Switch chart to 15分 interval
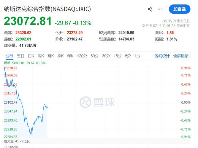Viewport: 198px width, 148px height. 118,56
